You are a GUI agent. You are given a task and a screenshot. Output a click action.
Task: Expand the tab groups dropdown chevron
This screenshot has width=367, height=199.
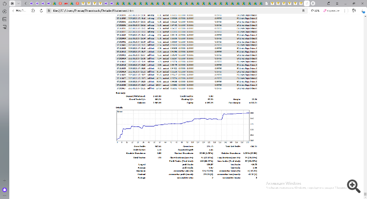coord(18,3)
